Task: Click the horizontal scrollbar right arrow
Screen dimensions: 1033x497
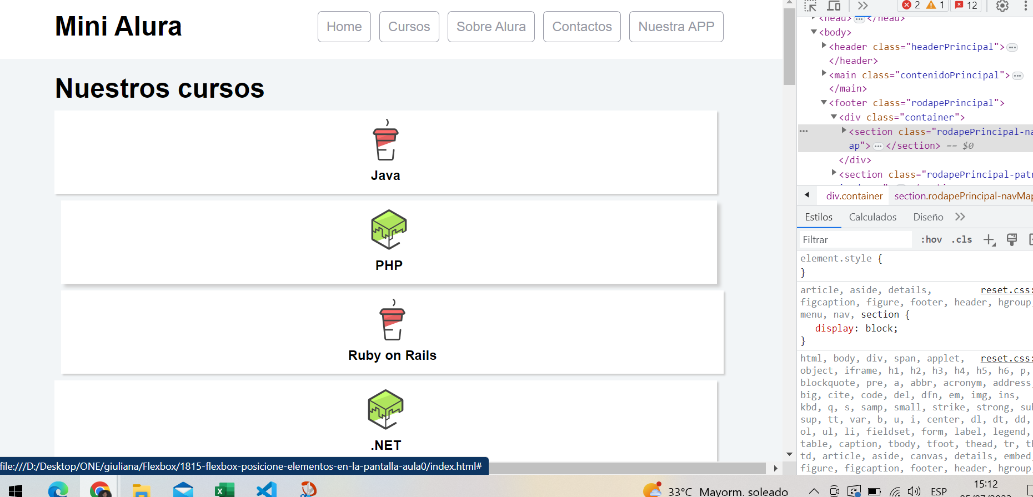Action: coord(776,468)
